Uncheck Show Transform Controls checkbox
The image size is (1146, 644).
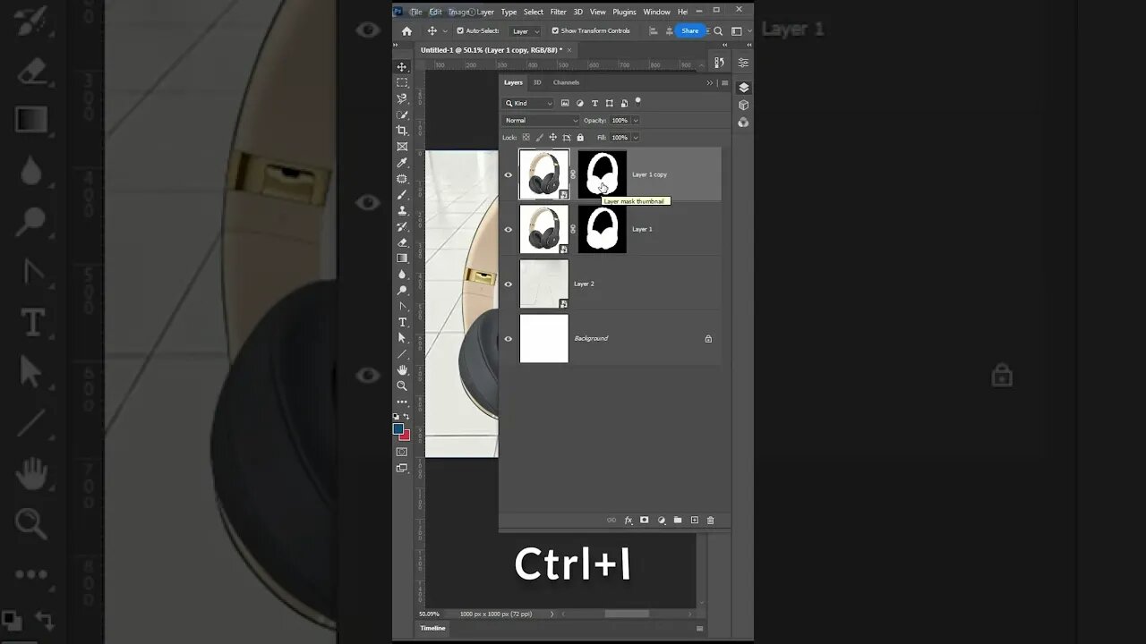(x=555, y=30)
